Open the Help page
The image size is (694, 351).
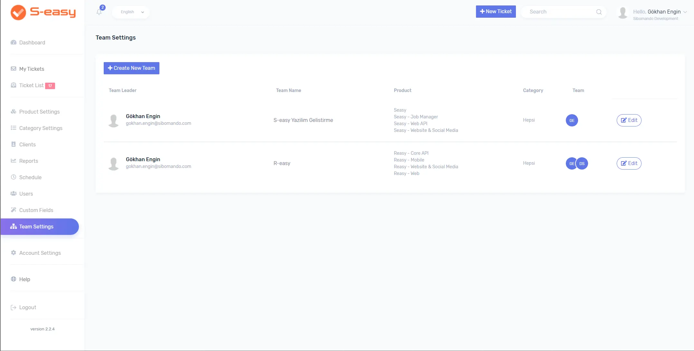pos(24,279)
